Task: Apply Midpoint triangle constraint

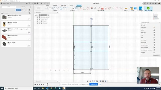Action: tap(106, 8)
